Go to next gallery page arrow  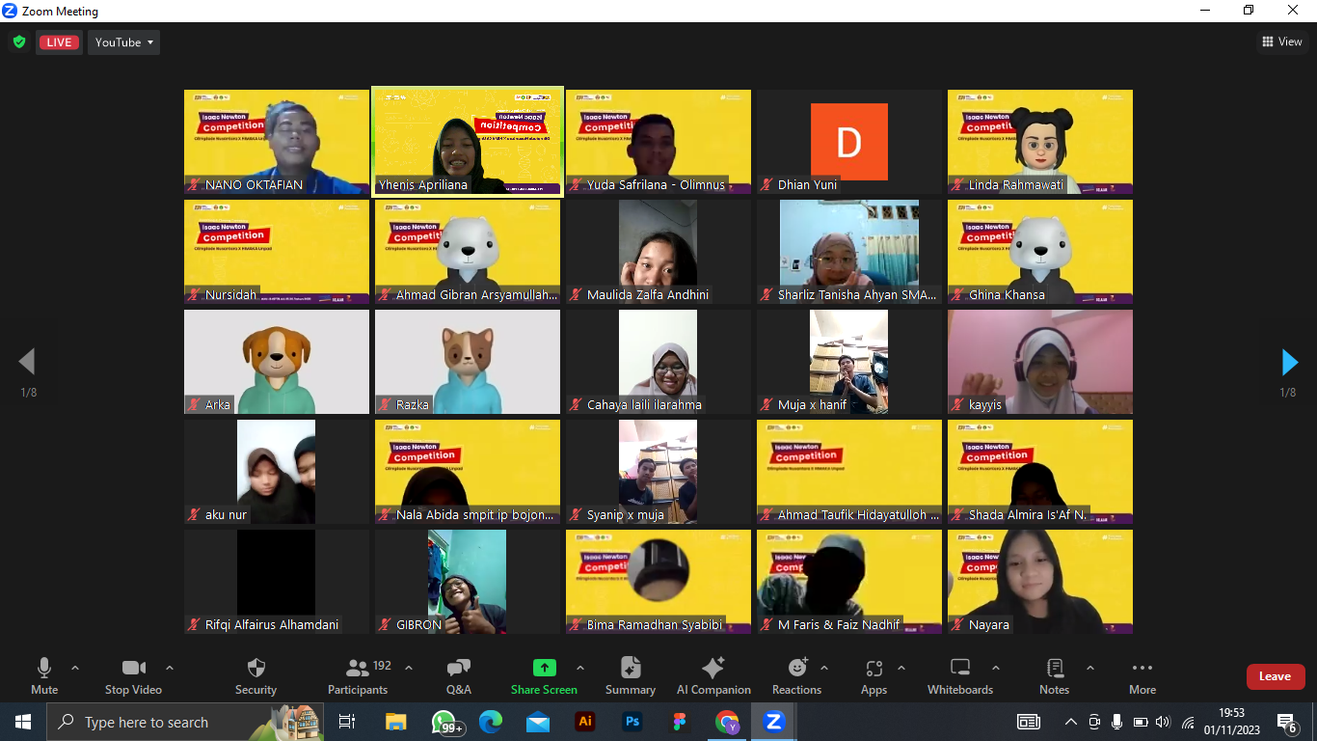coord(1289,362)
